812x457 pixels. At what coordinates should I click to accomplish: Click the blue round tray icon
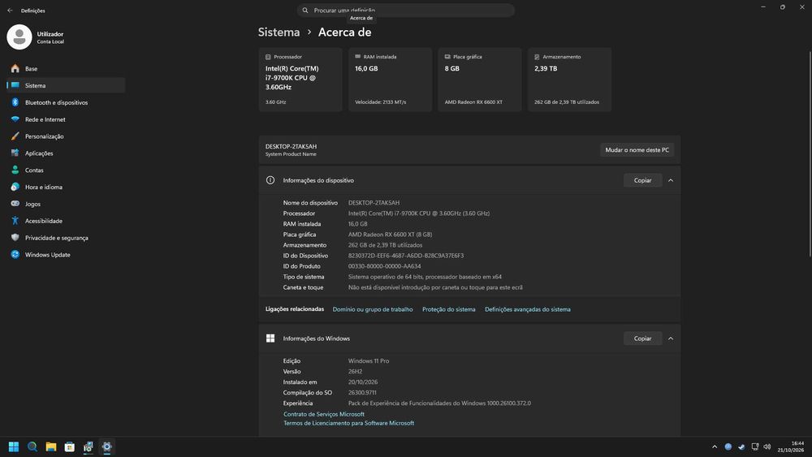[728, 446]
